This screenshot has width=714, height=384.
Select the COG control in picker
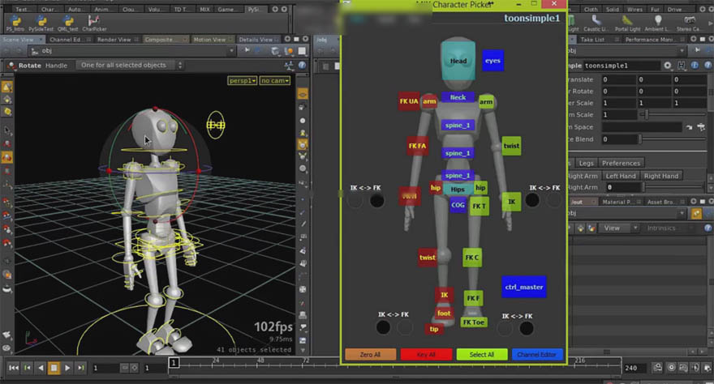click(x=458, y=206)
